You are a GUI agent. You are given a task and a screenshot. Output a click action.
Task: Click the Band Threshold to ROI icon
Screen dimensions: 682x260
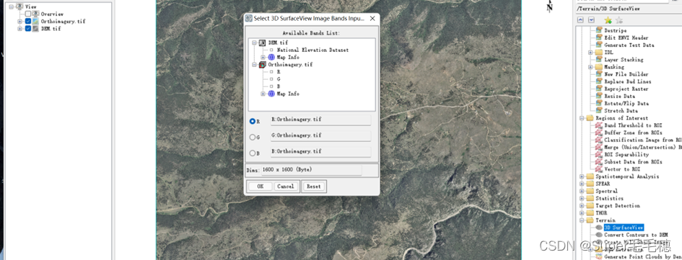(599, 125)
